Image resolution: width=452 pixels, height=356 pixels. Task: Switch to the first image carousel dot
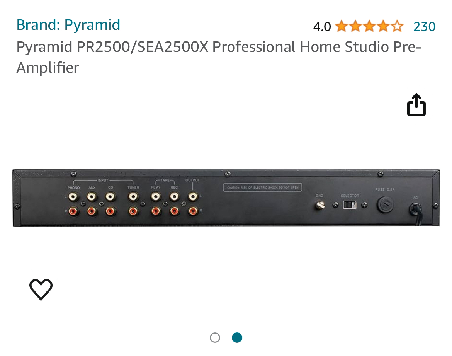tap(215, 338)
